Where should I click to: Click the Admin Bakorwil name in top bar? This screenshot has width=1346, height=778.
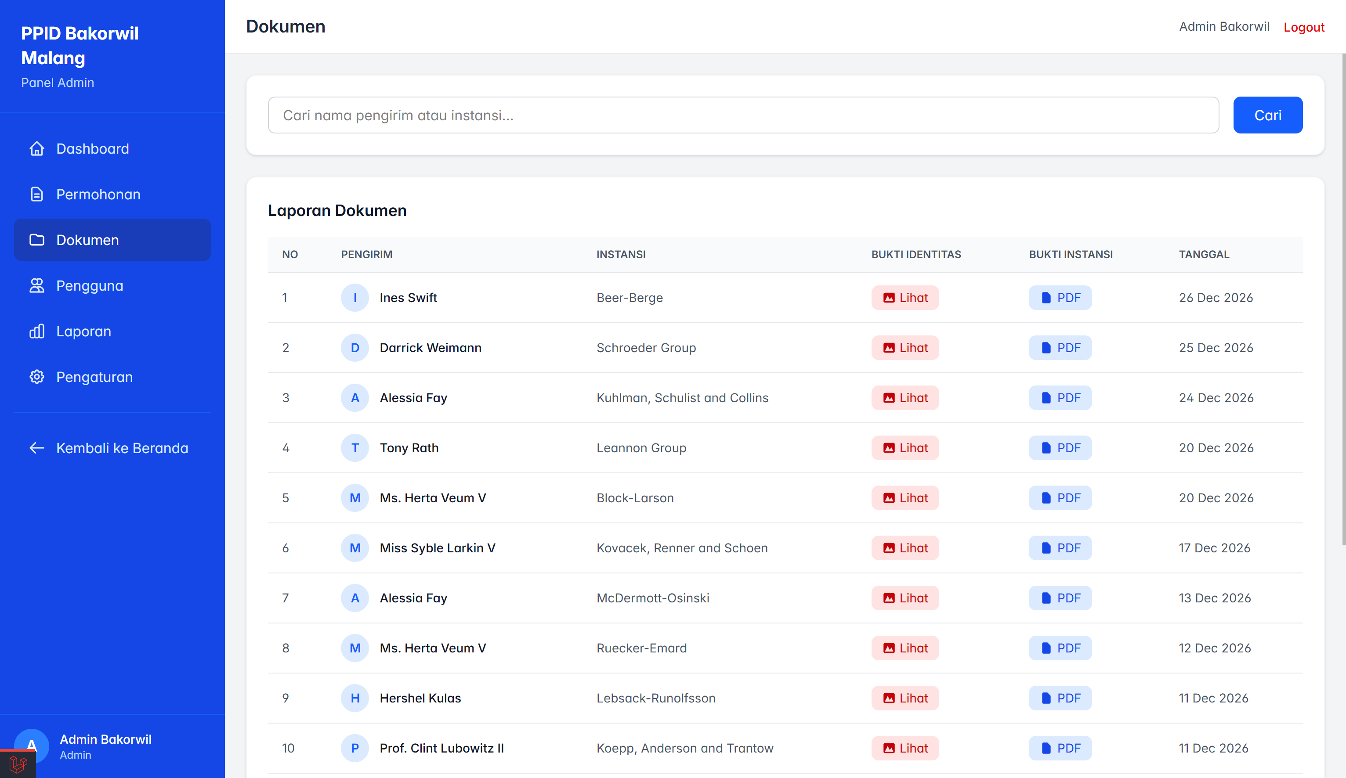pyautogui.click(x=1224, y=27)
